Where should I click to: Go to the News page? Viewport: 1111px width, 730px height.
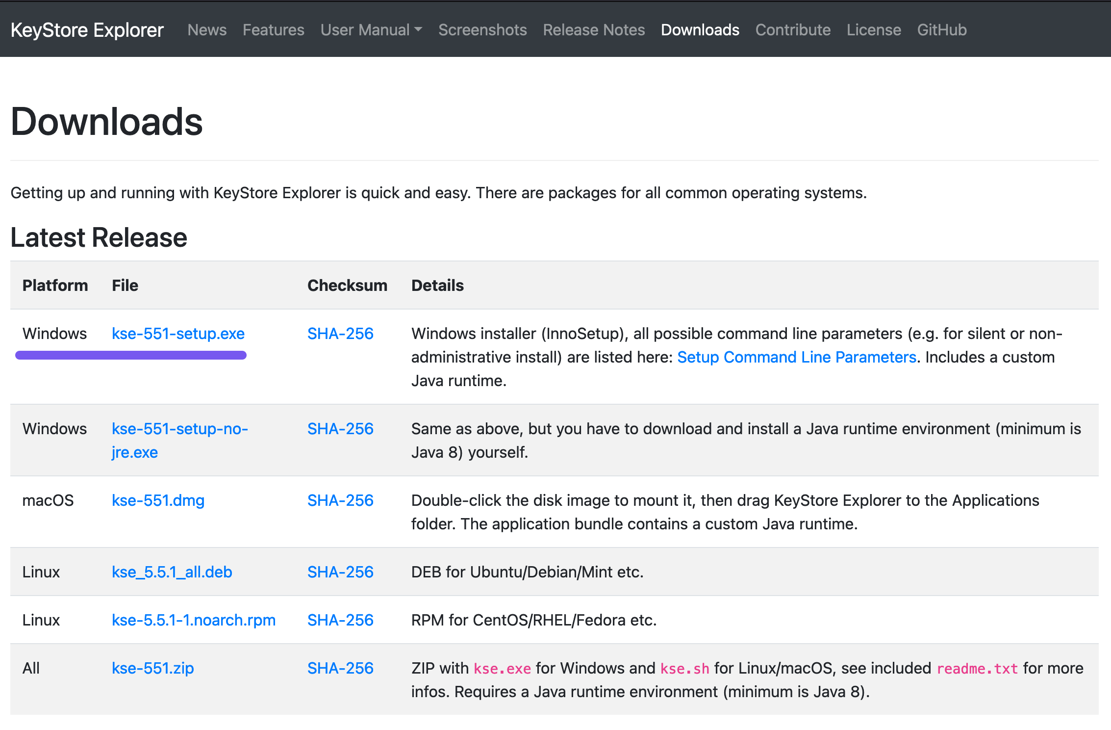[207, 30]
